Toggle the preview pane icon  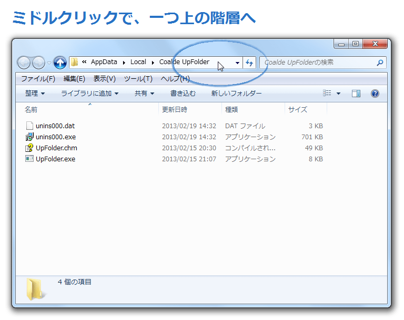click(356, 94)
